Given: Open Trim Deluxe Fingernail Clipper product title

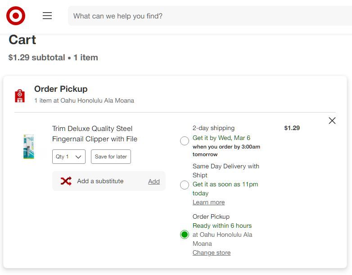Looking at the screenshot, I should click(x=95, y=134).
